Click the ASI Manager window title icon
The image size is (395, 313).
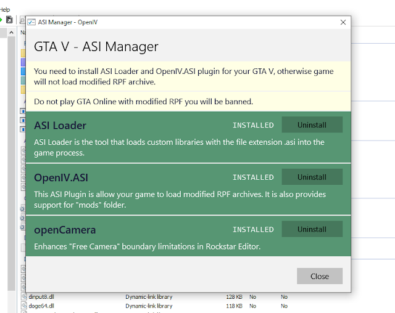point(31,22)
